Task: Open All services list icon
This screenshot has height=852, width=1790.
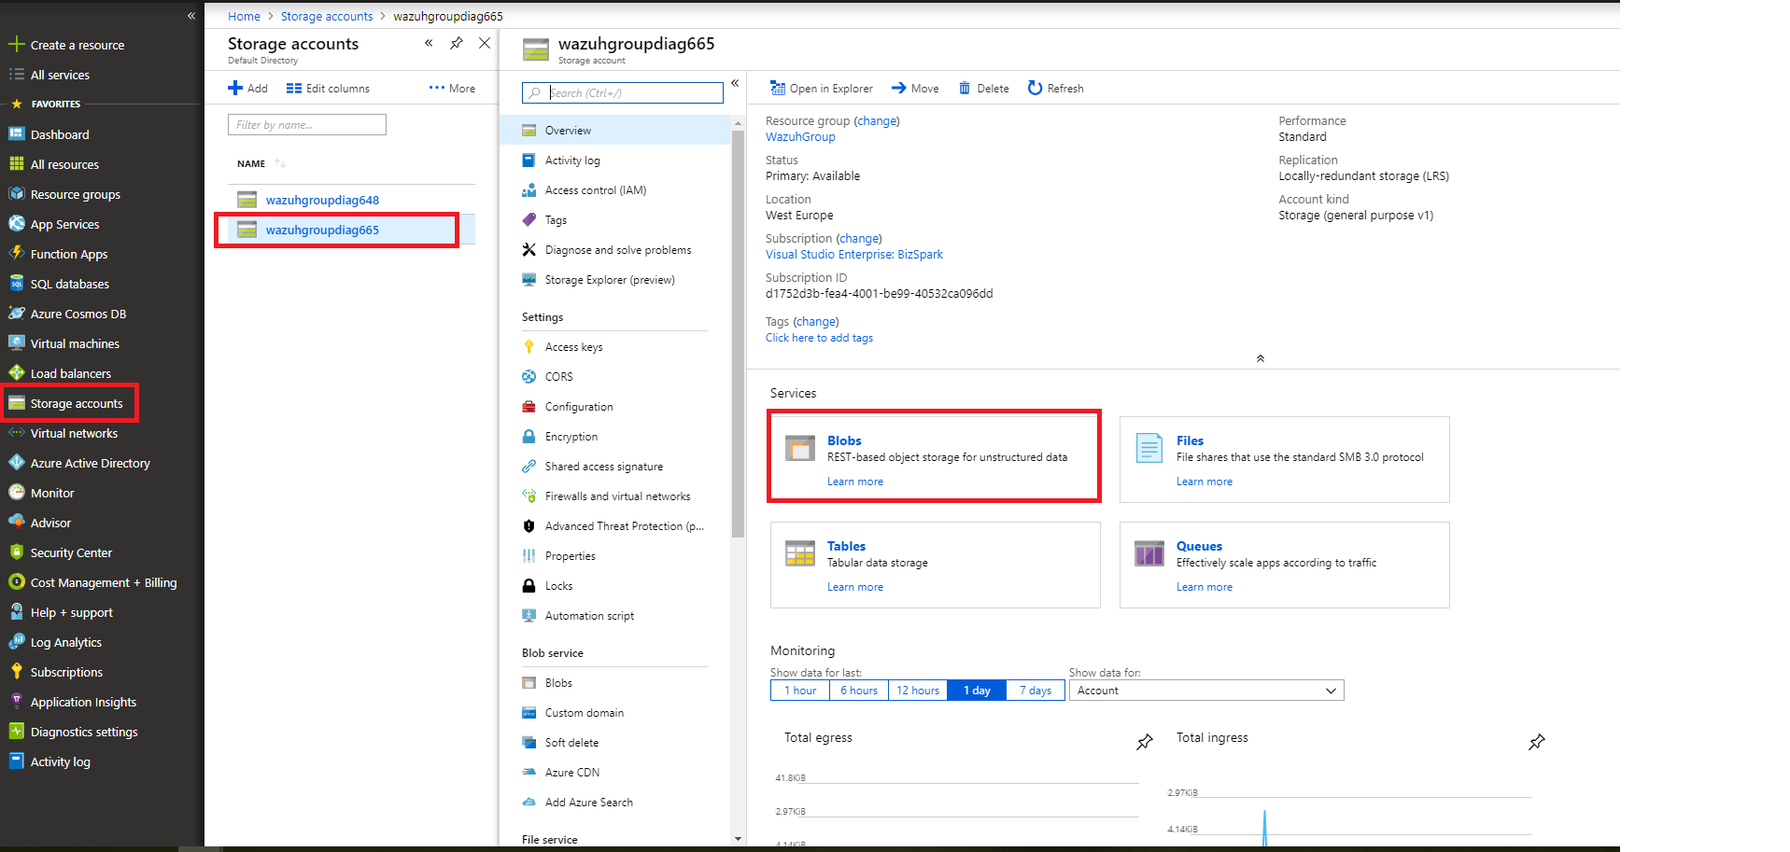Action: (x=16, y=75)
